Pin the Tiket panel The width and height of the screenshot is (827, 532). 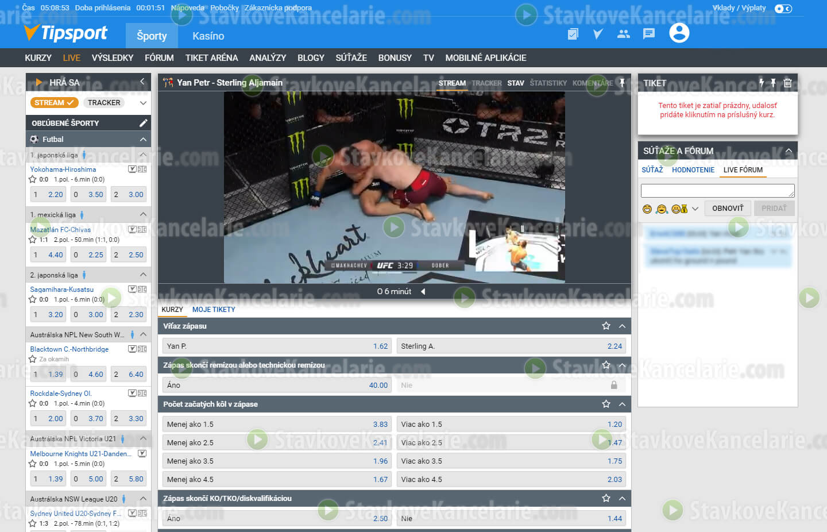(773, 83)
